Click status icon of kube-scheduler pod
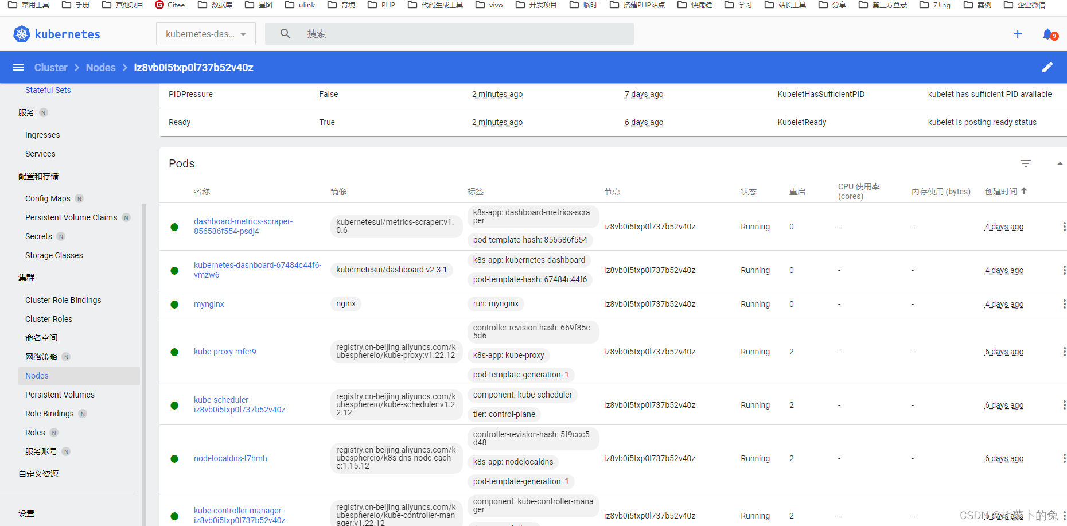The image size is (1067, 526). (x=174, y=406)
